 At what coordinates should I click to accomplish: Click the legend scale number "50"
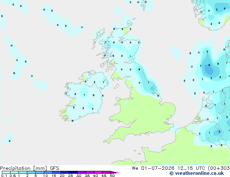coord(112,176)
